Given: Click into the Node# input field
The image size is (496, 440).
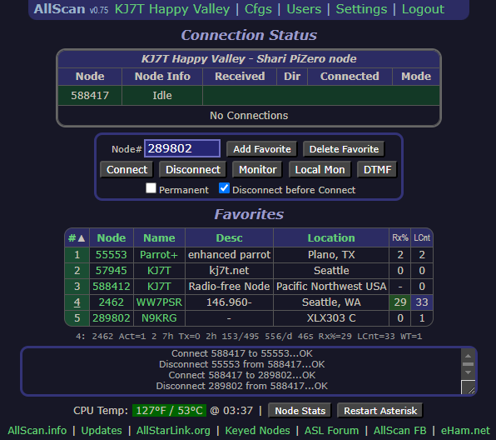Looking at the screenshot, I should 182,148.
